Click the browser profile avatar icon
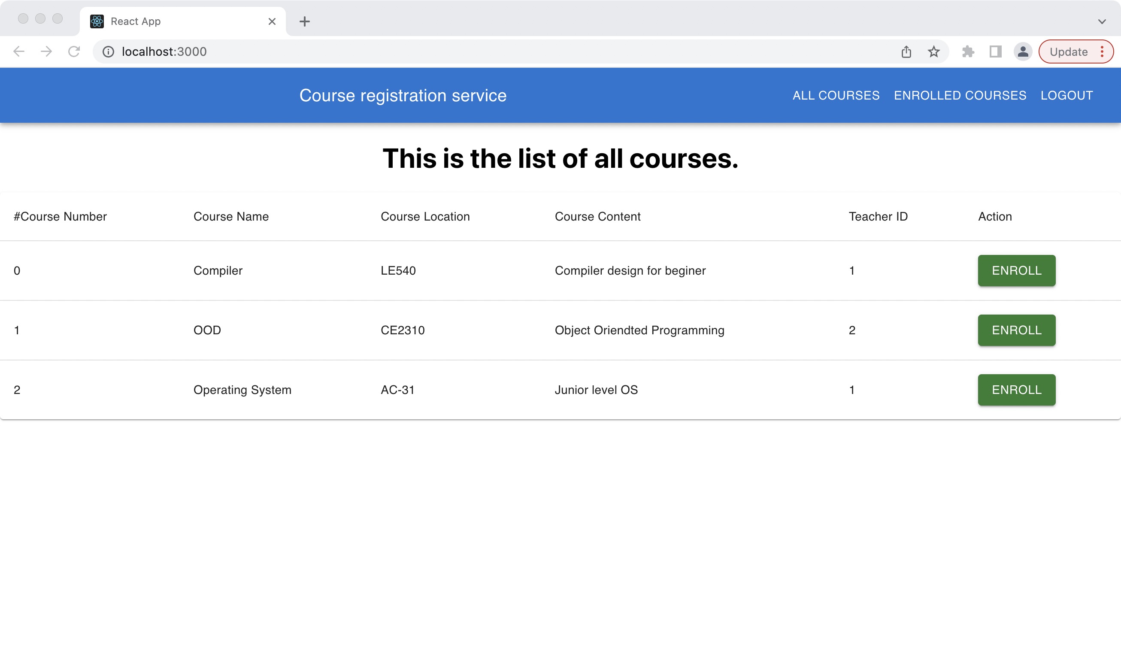 [x=1023, y=51]
